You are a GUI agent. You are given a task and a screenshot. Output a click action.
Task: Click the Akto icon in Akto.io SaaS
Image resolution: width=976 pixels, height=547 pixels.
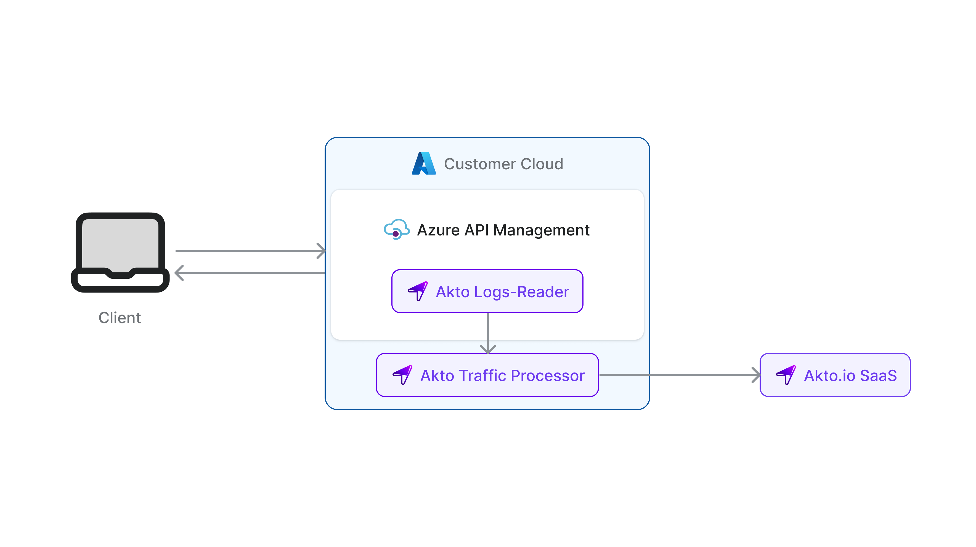(x=786, y=375)
